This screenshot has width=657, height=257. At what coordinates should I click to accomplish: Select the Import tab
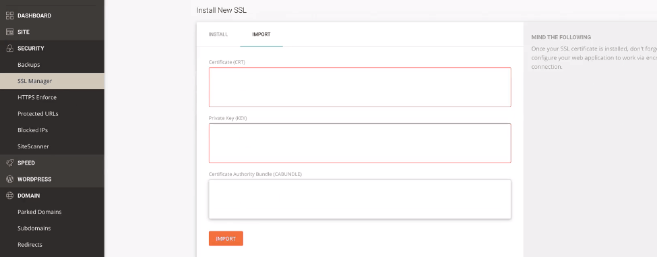pos(261,34)
